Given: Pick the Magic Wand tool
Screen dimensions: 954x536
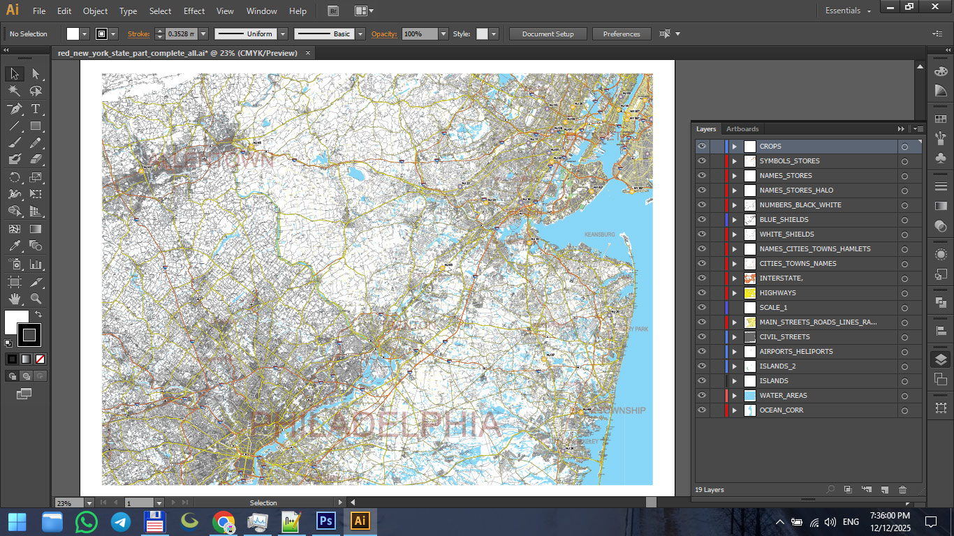Looking at the screenshot, I should pos(14,91).
